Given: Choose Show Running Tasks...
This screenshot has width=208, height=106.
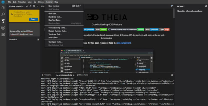Looking at the screenshot, I should [x=64, y=28].
